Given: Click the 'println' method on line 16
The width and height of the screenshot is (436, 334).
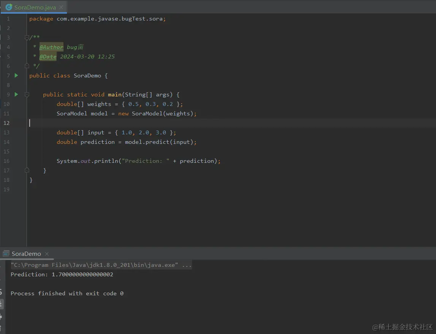Looking at the screenshot, I should (106, 161).
